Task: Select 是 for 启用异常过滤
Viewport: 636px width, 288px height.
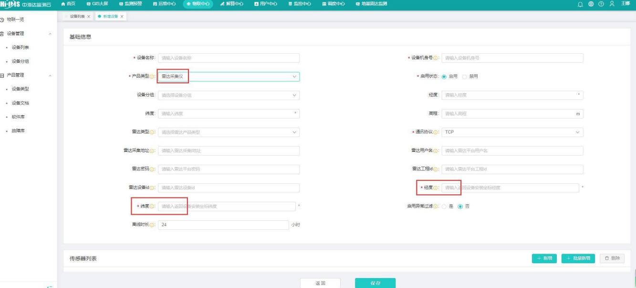Action: click(444, 206)
